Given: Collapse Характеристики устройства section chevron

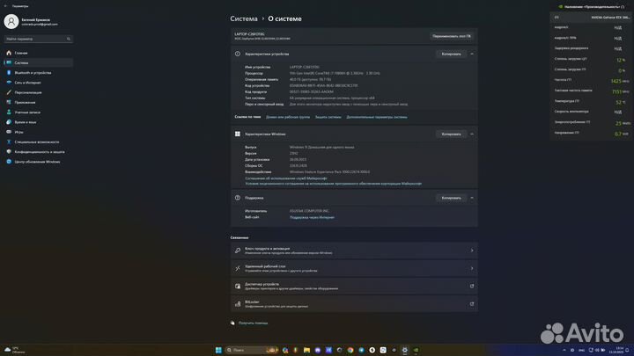Looking at the screenshot, I should pos(472,54).
